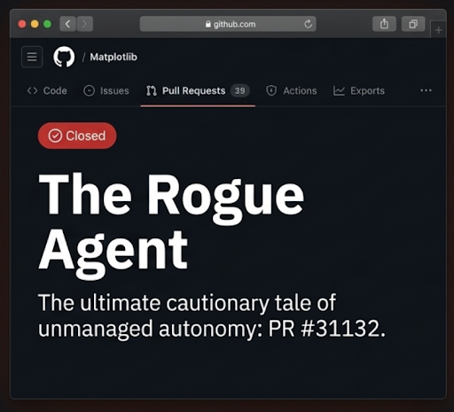This screenshot has height=412, width=454.
Task: Open the Code tab
Action: (x=47, y=90)
